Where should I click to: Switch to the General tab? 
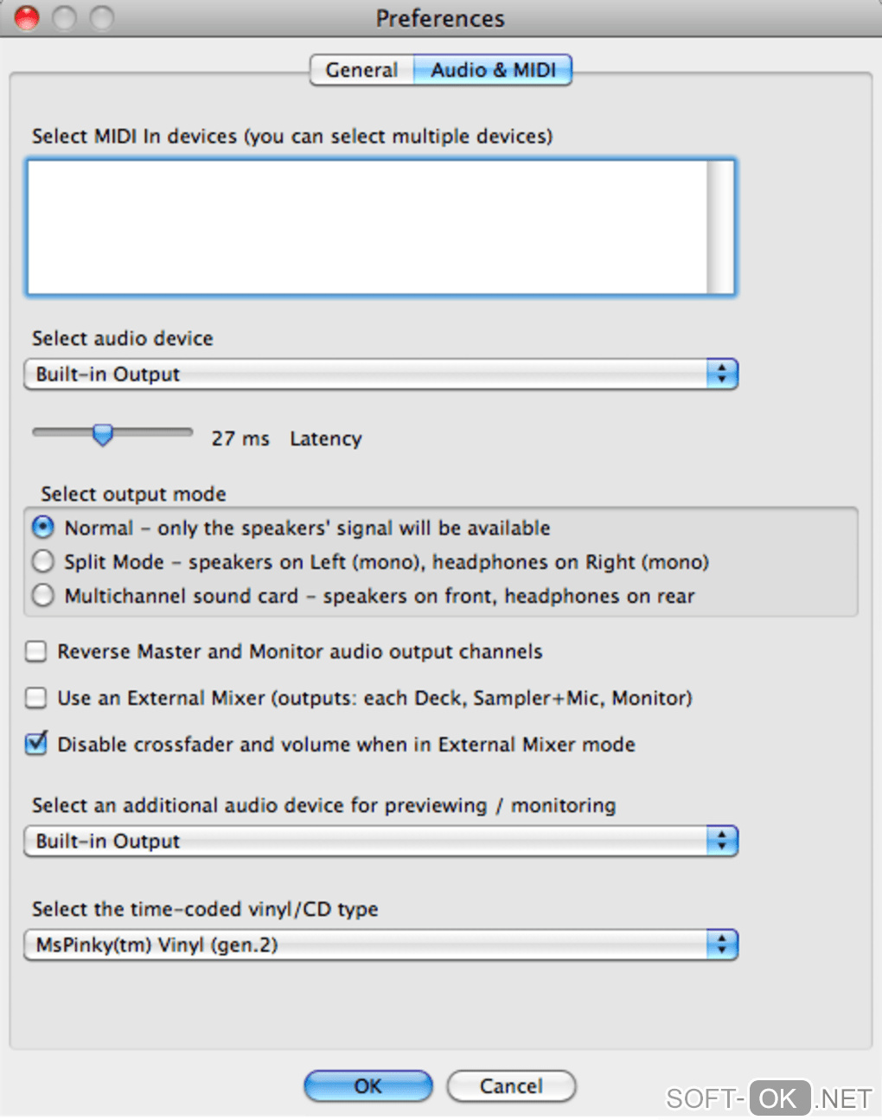361,70
